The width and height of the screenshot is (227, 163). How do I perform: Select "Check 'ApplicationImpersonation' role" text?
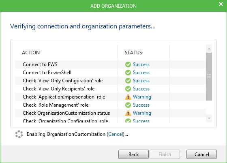(x=64, y=97)
